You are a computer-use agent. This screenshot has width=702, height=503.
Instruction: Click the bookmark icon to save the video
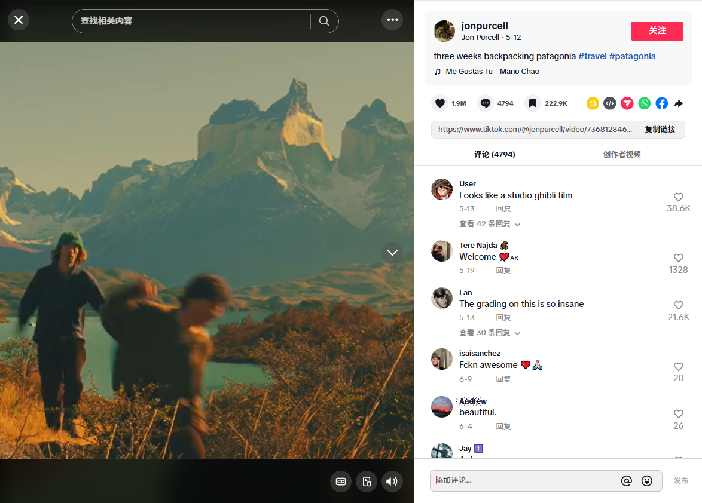tap(532, 103)
